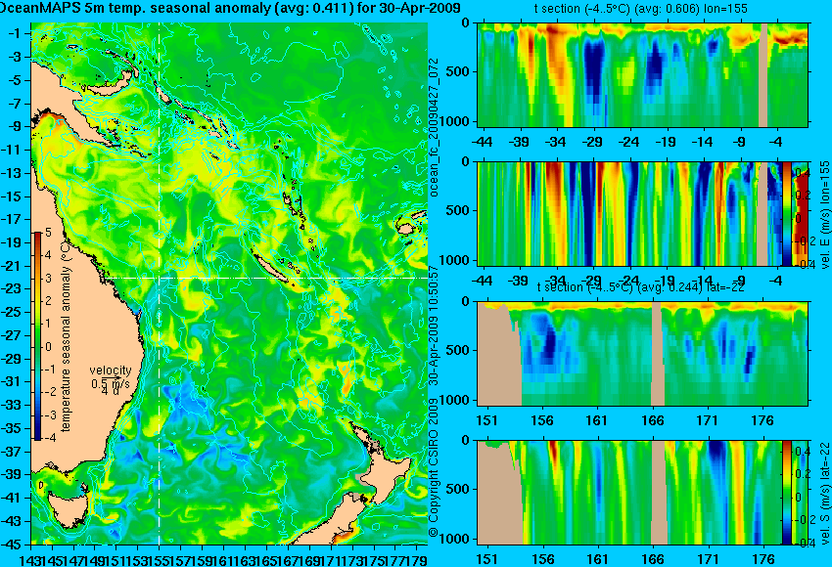Screen dimensions: 832x567
Task: Click latitude label -11 on main map axis
Action: tap(14, 150)
